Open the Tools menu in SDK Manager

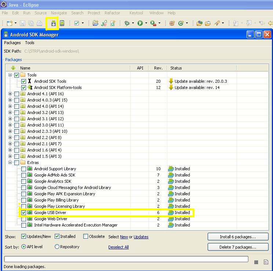[x=30, y=43]
